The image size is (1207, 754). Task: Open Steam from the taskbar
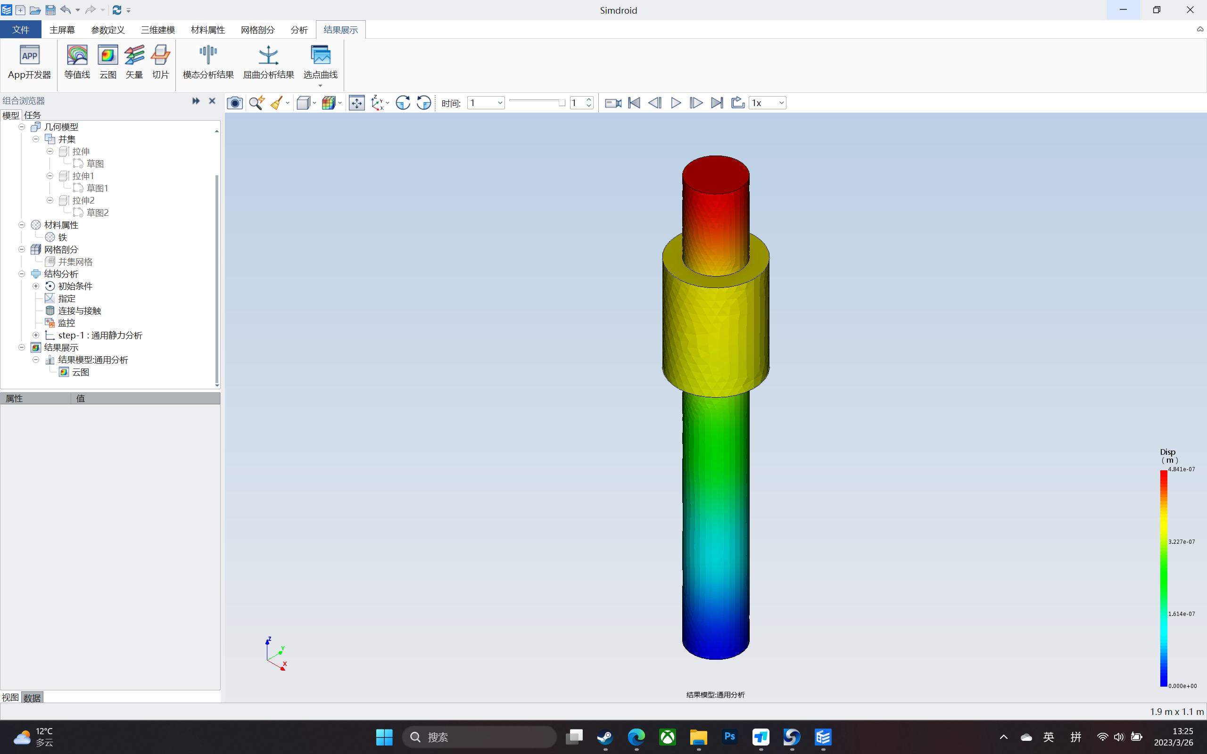click(605, 737)
